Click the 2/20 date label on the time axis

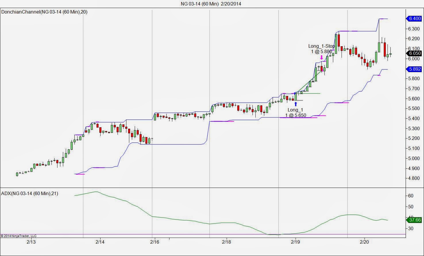pos(364,242)
